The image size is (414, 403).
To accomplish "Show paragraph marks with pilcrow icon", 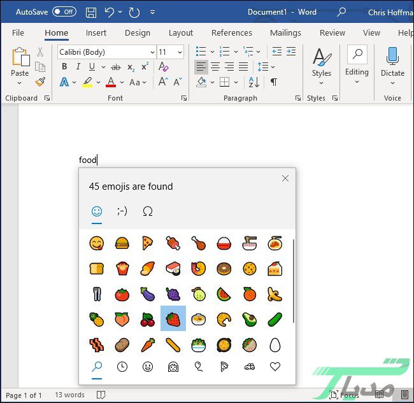I will click(x=273, y=81).
